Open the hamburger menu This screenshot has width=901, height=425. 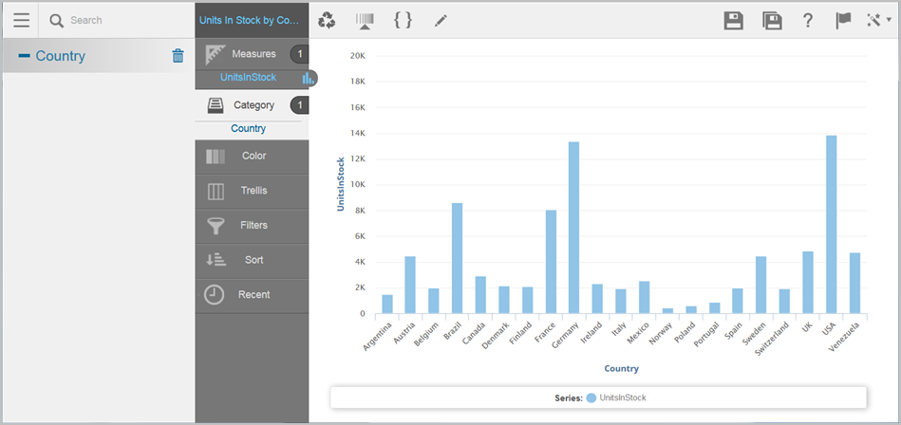(x=21, y=20)
